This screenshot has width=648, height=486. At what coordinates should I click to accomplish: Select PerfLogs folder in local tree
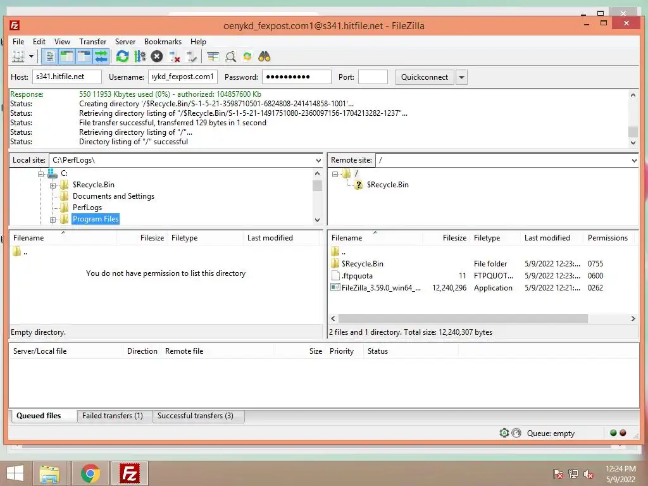[x=87, y=208]
